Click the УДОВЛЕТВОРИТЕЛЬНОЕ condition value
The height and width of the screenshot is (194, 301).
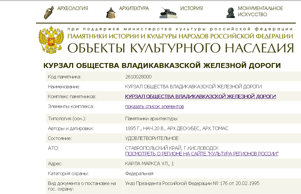click(152, 138)
